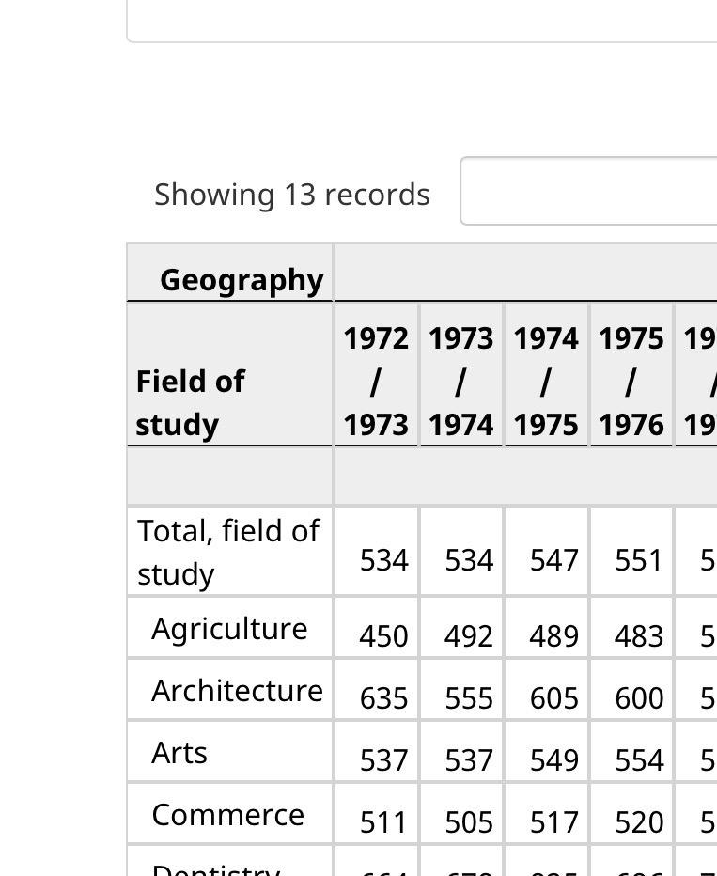Click the Arts 1974/1975 value 549

pyautogui.click(x=553, y=760)
